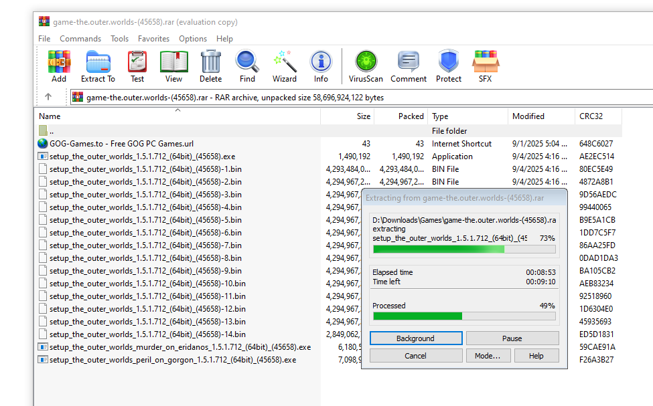The image size is (653, 406).
Task: Select setup_the_outer_worlds -13.bin file
Action: coord(147,322)
